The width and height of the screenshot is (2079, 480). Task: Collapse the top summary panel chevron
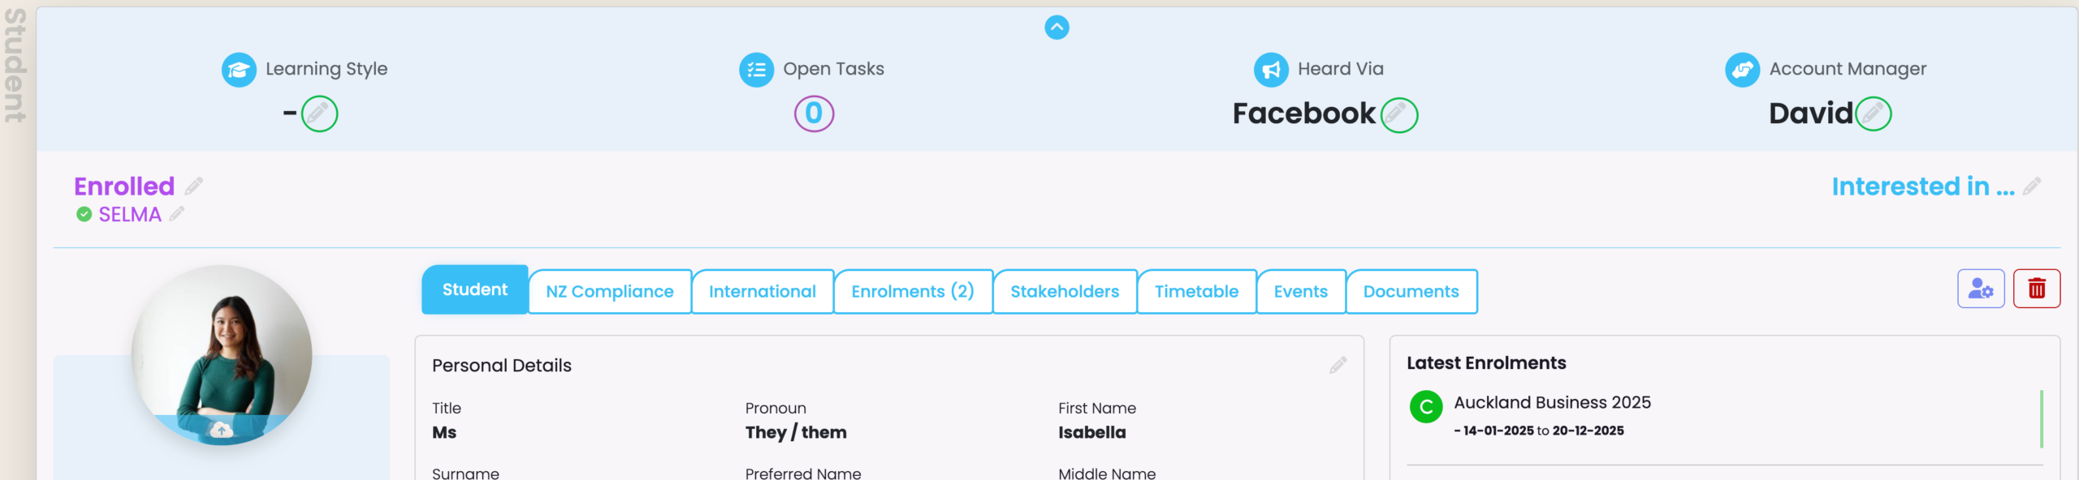(x=1057, y=28)
